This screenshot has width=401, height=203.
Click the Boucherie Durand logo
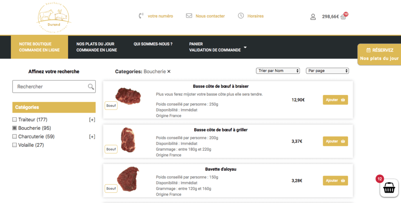(x=53, y=18)
